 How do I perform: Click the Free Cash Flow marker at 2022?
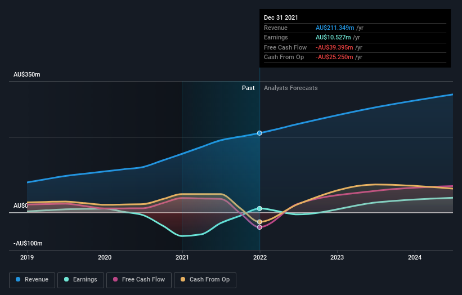259,227
